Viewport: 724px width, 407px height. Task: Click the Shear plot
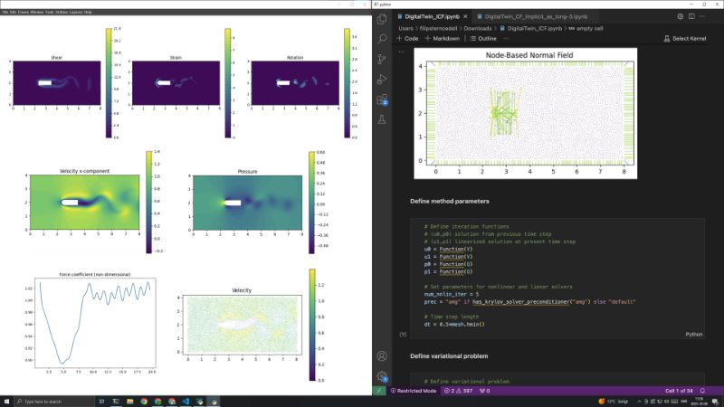coord(57,83)
